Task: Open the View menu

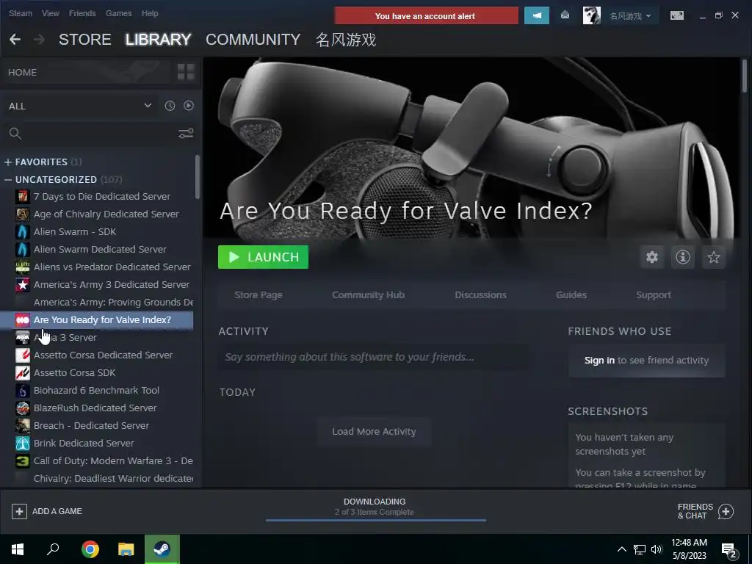Action: pos(51,13)
